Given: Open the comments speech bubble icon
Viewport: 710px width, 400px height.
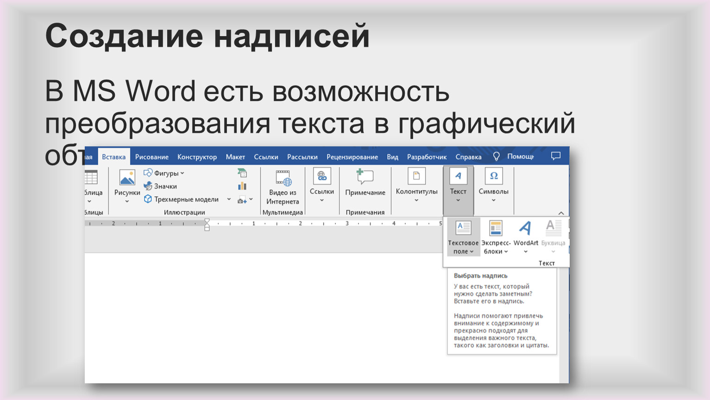Looking at the screenshot, I should coord(556,156).
